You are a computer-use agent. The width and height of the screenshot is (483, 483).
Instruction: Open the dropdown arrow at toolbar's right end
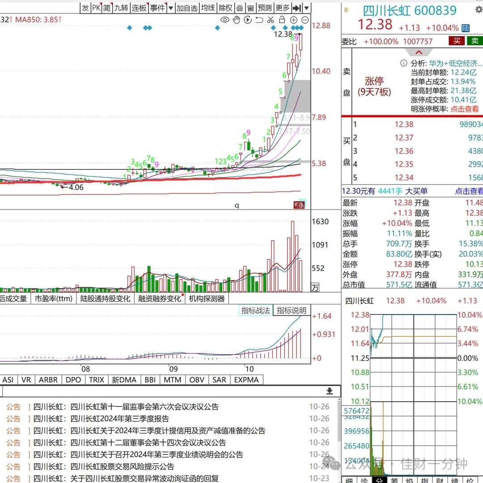point(307,8)
